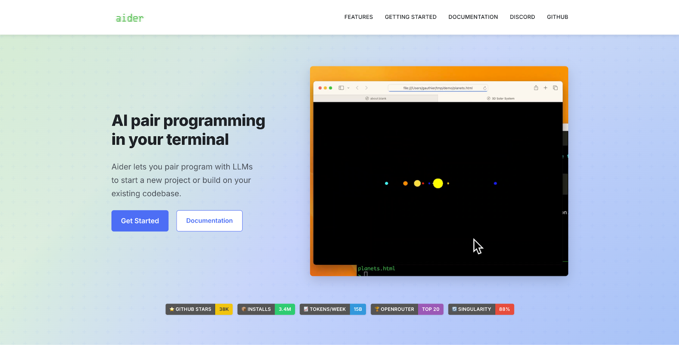This screenshot has height=345, width=679.
Task: Open the OpenRouter Top 20 badge
Action: click(407, 309)
